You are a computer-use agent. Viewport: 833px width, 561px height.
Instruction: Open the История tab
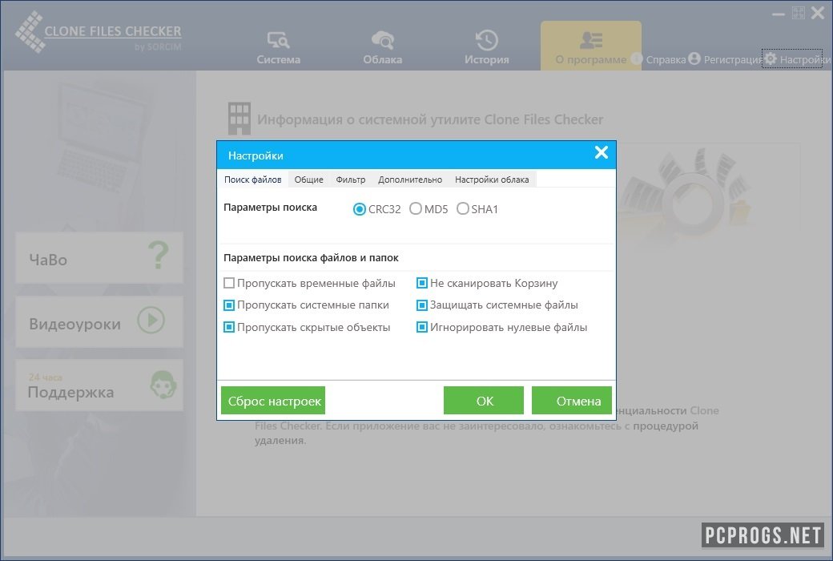487,47
